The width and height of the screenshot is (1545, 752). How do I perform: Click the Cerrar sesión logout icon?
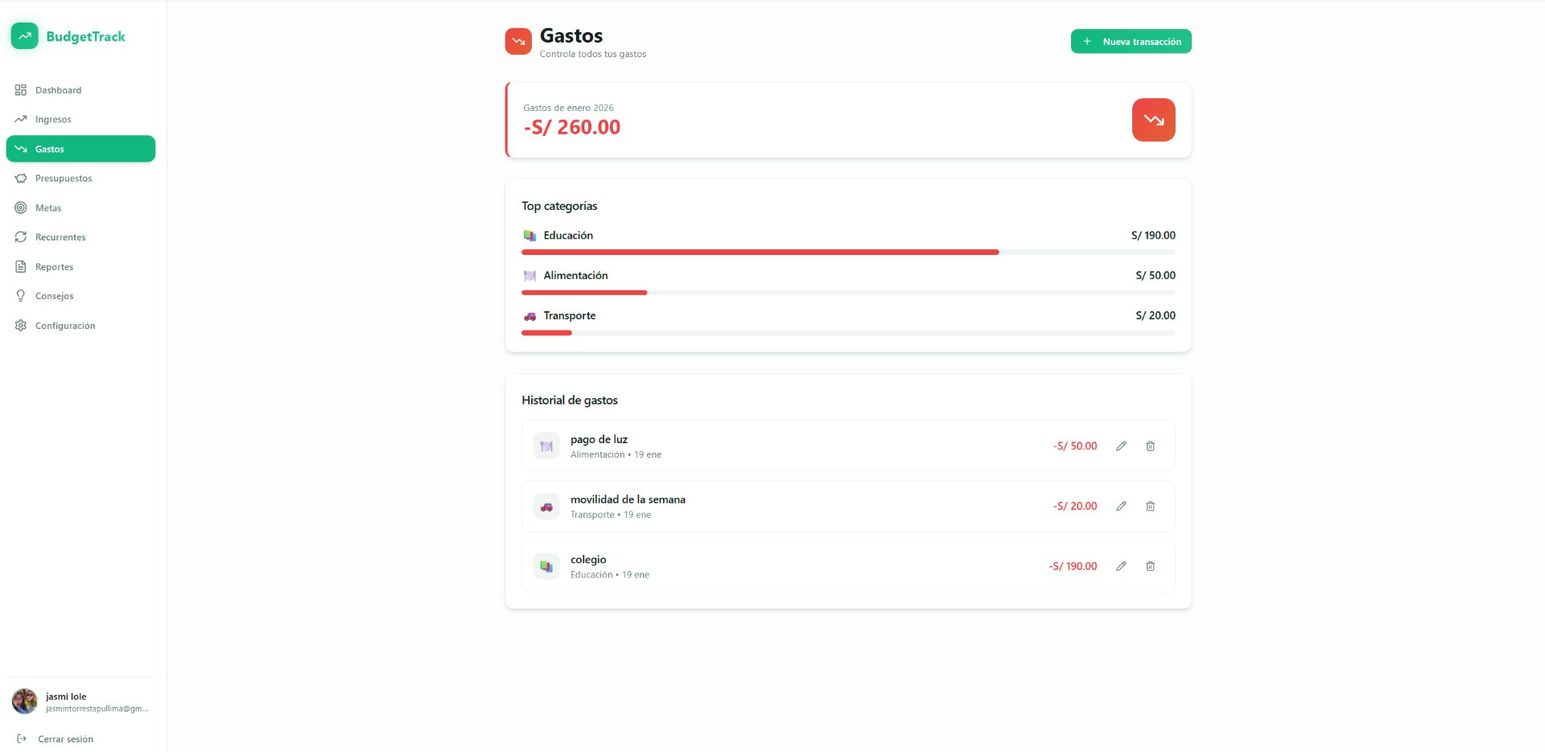point(21,738)
